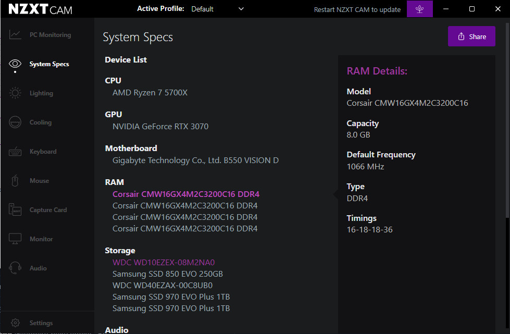The image size is (510, 334).
Task: Open the Active Profile dropdown
Action: pyautogui.click(x=217, y=9)
